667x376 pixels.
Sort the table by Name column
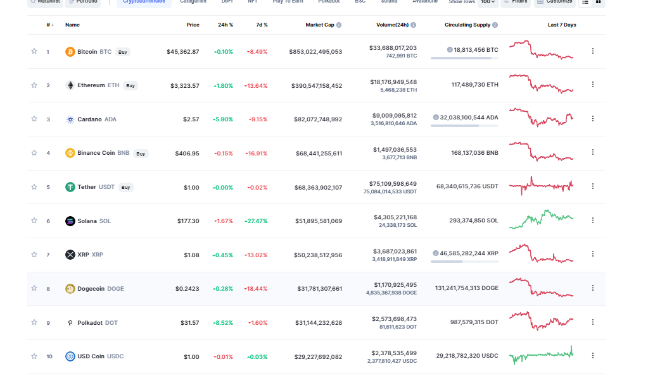(72, 25)
